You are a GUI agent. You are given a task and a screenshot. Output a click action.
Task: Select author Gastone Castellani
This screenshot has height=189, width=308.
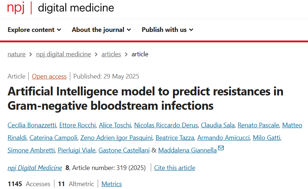(124, 150)
